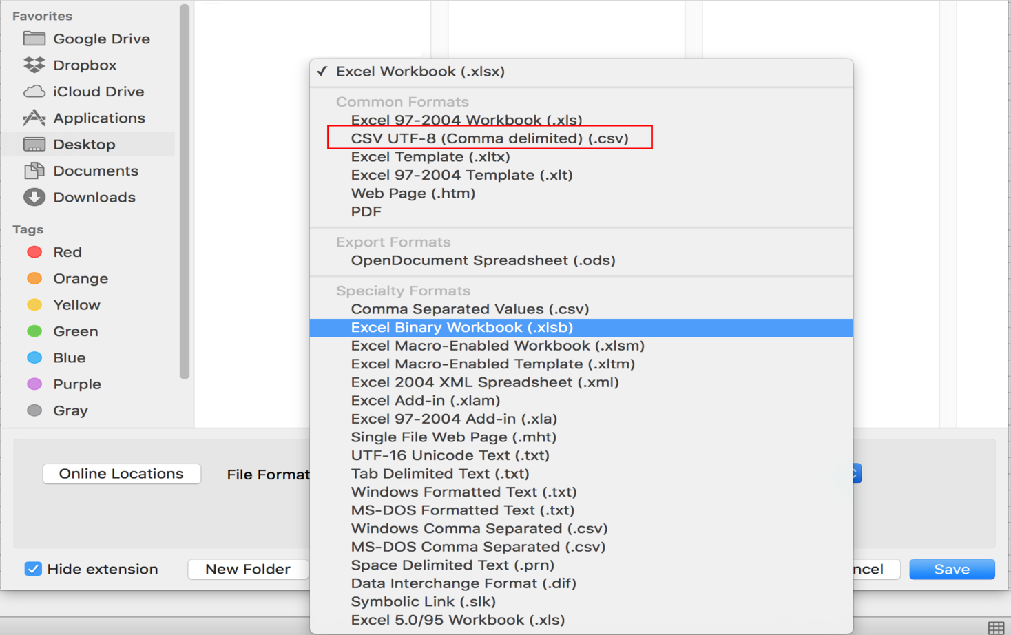The width and height of the screenshot is (1011, 635).
Task: Click the Dropbox icon in Favorites
Action: (x=34, y=65)
